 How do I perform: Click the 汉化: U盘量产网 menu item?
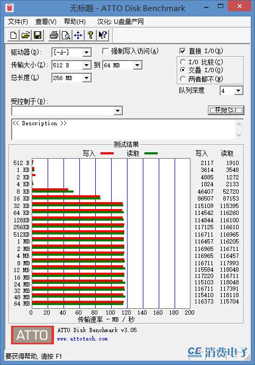coord(120,22)
